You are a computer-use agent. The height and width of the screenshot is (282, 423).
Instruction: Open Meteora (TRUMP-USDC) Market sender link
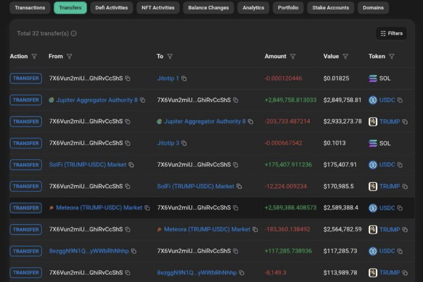(99, 207)
